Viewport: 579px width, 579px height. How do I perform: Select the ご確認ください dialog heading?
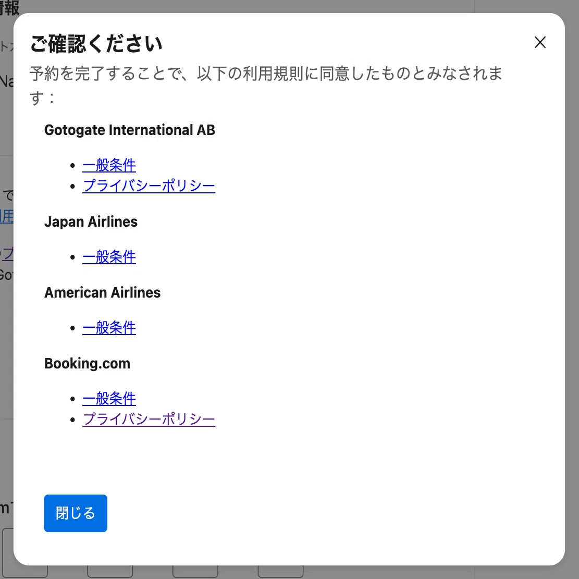(96, 44)
